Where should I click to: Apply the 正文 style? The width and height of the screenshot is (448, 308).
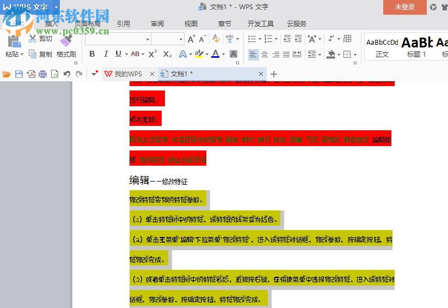pos(382,48)
